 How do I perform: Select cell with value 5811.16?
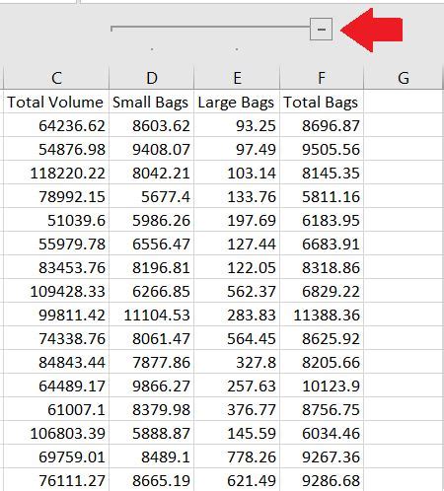click(x=322, y=196)
